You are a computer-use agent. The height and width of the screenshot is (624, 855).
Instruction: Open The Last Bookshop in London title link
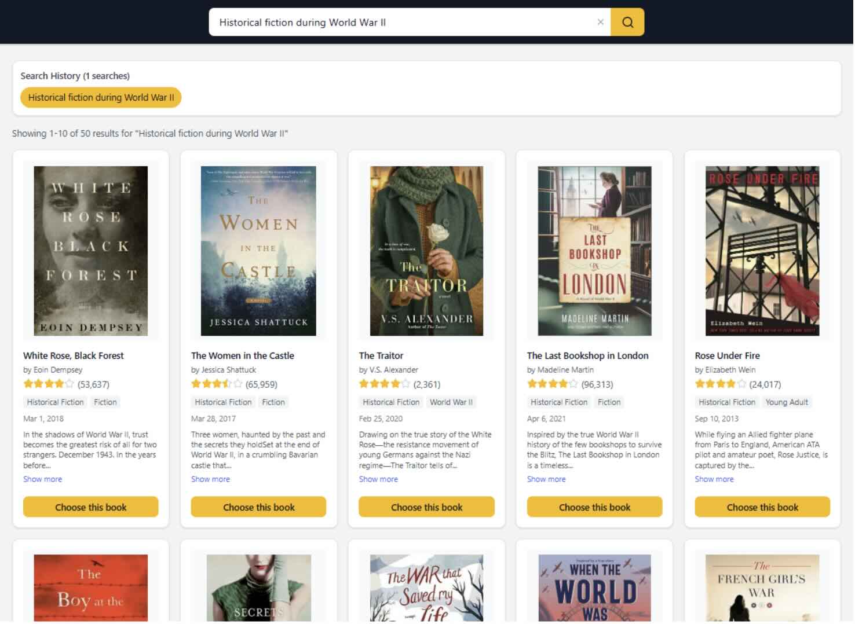tap(587, 356)
